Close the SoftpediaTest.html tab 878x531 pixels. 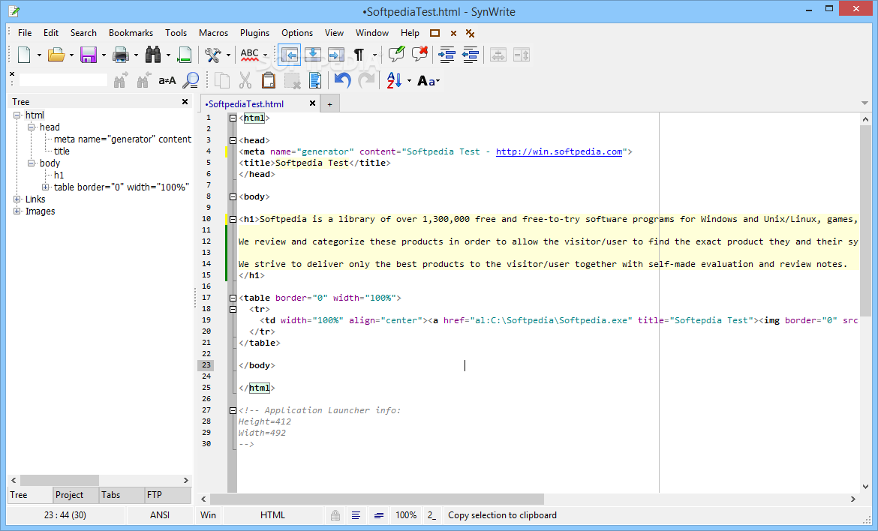(x=312, y=103)
